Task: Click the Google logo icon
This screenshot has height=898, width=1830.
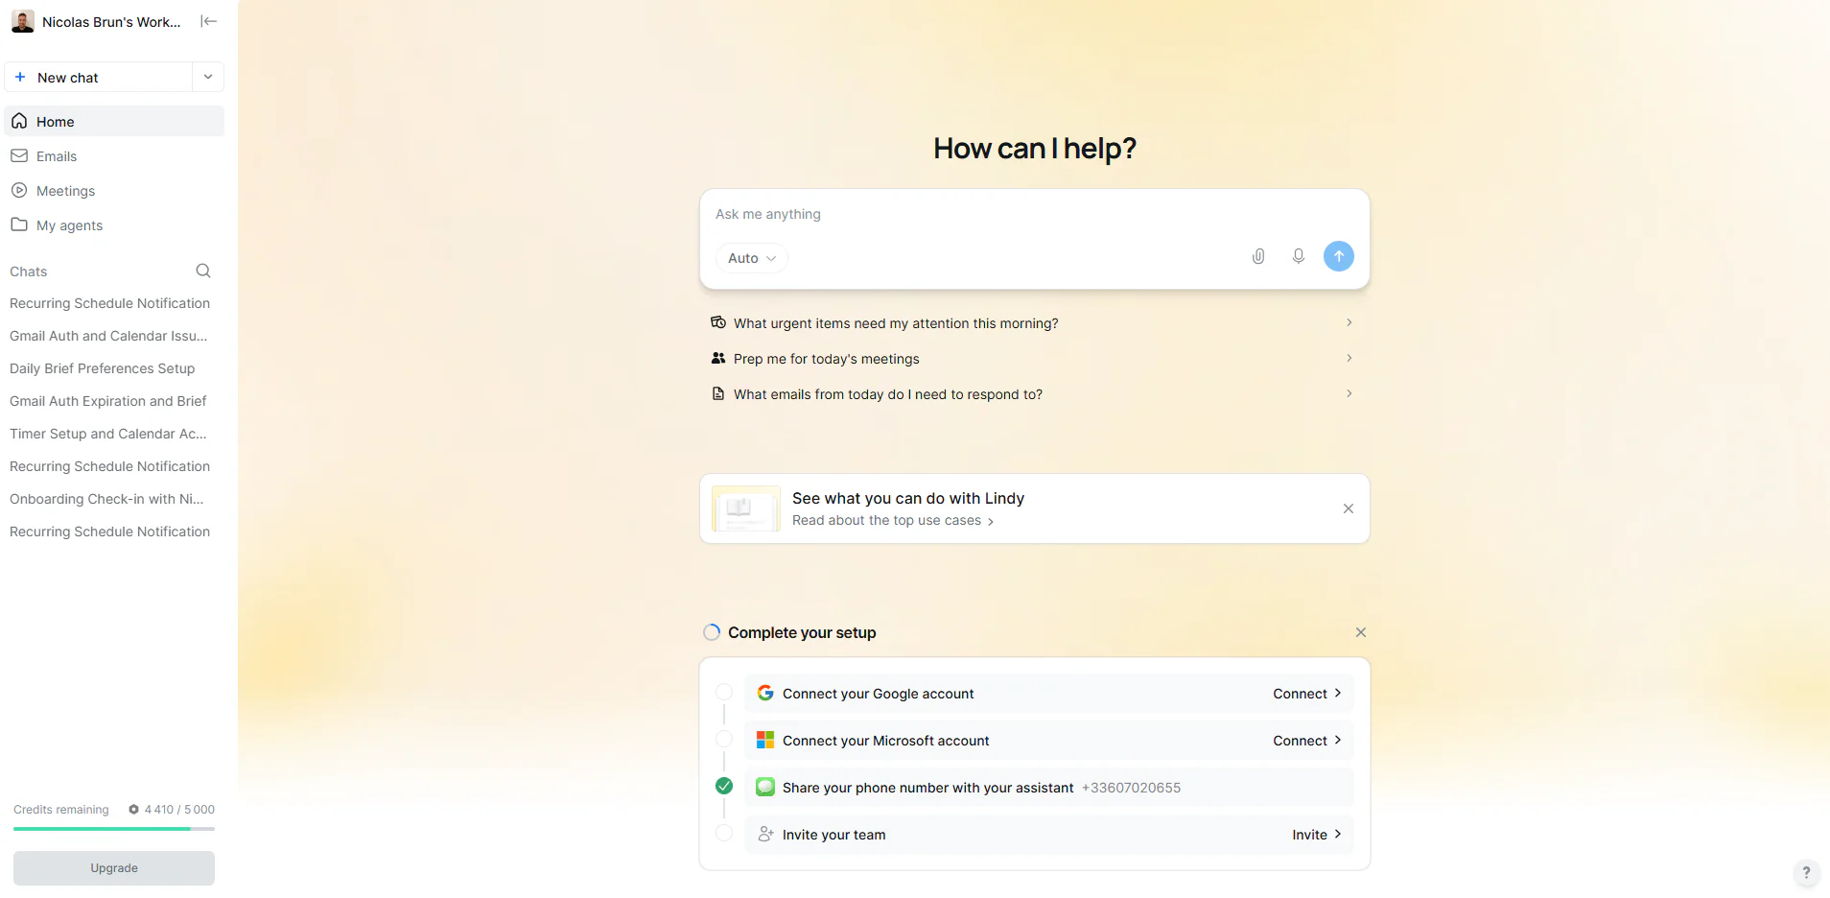Action: [x=765, y=693]
